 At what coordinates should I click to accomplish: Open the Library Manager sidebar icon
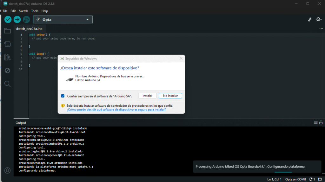tap(7, 57)
